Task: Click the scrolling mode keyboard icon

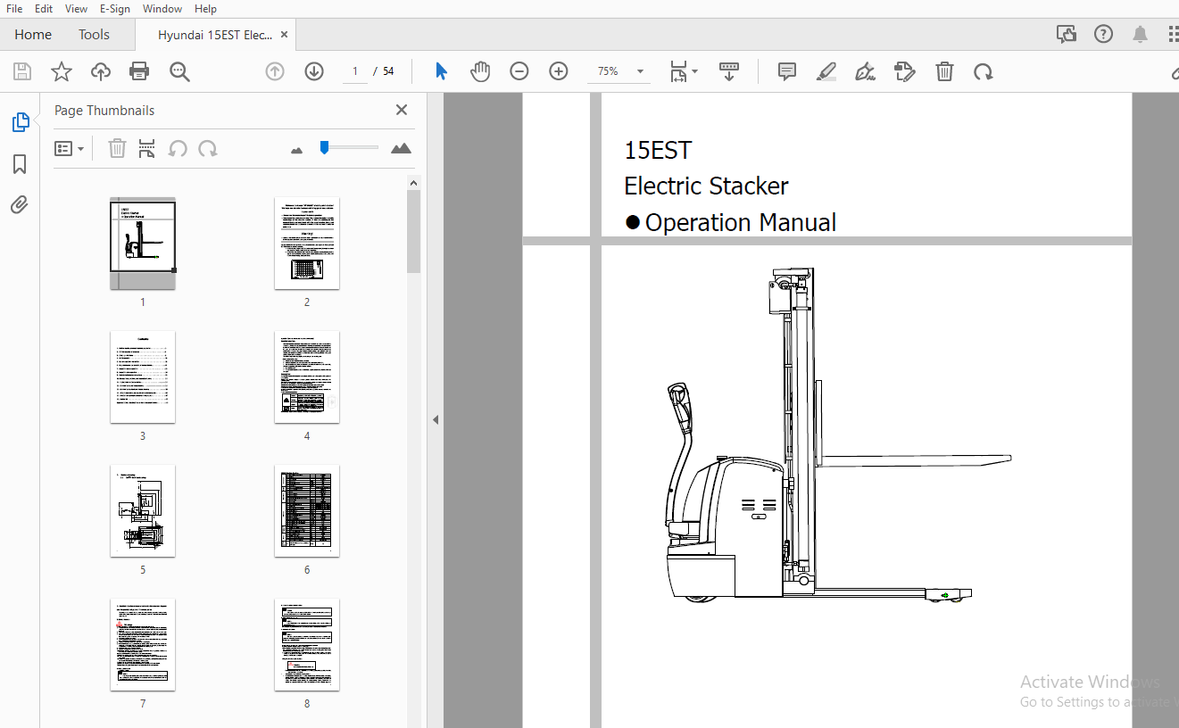Action: click(729, 71)
